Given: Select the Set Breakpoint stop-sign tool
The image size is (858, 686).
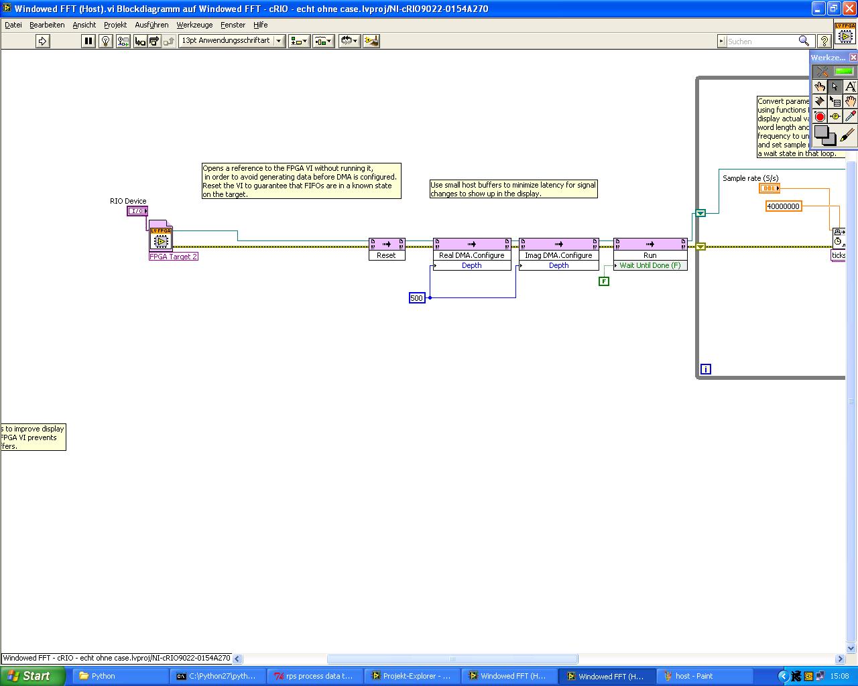Looking at the screenshot, I should 820,117.
